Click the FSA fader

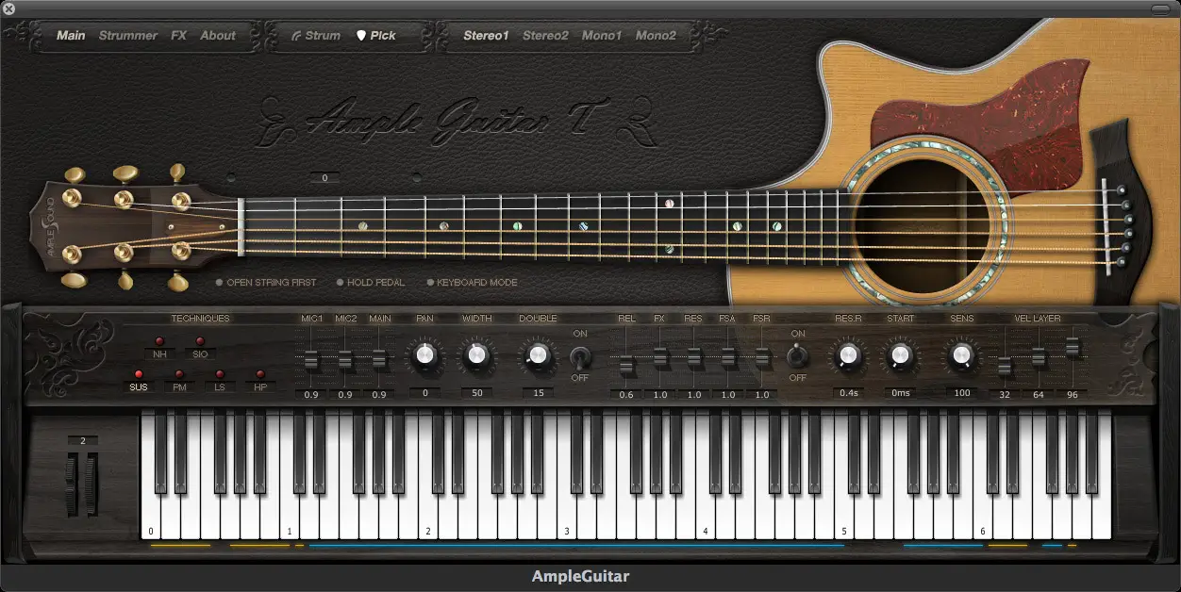pos(728,358)
